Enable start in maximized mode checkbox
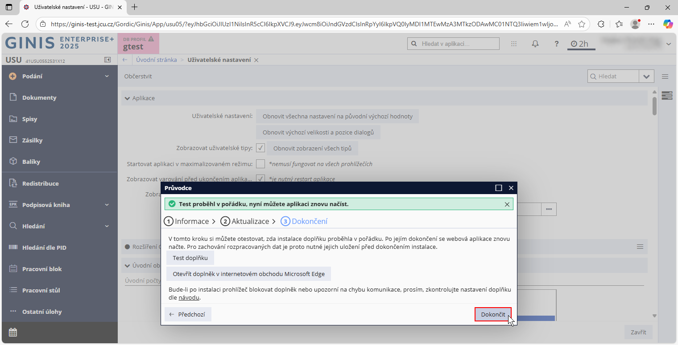The width and height of the screenshot is (678, 345). pos(260,164)
